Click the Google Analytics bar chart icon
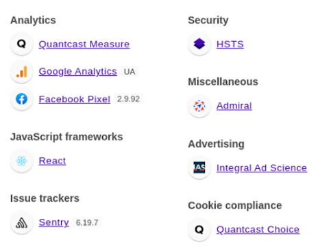 click(21, 71)
